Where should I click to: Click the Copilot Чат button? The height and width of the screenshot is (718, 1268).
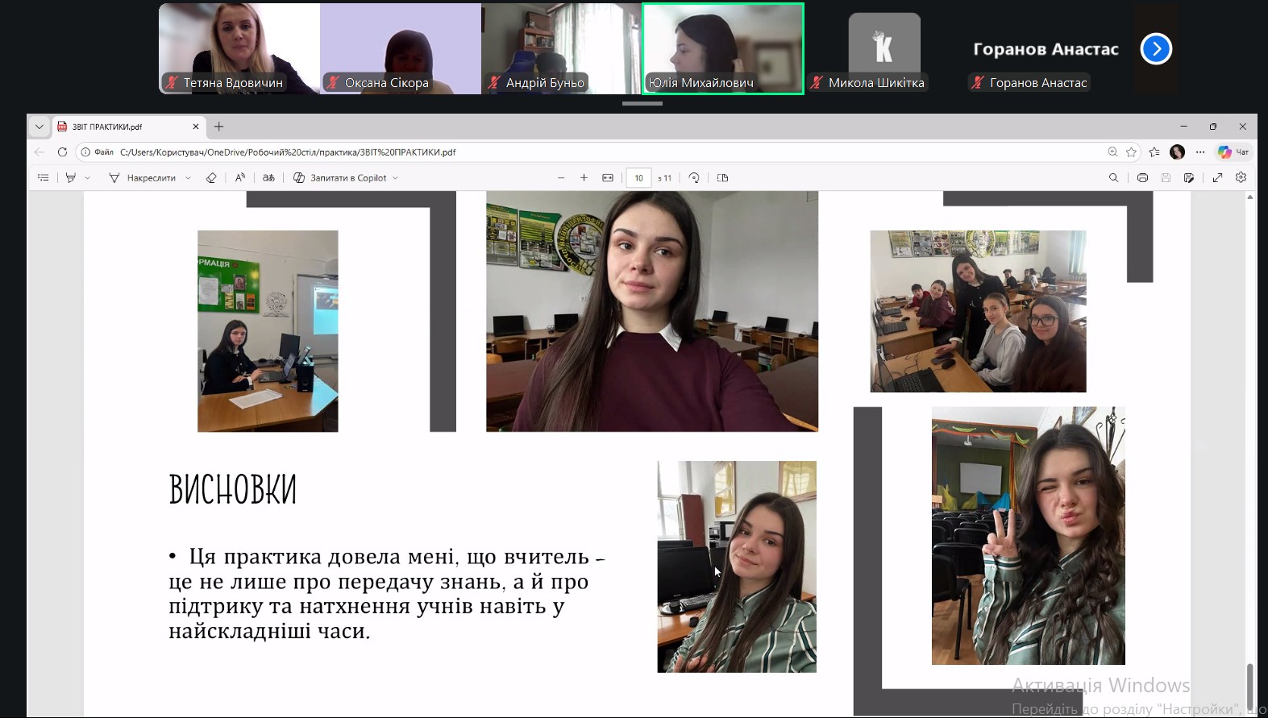coord(1233,152)
